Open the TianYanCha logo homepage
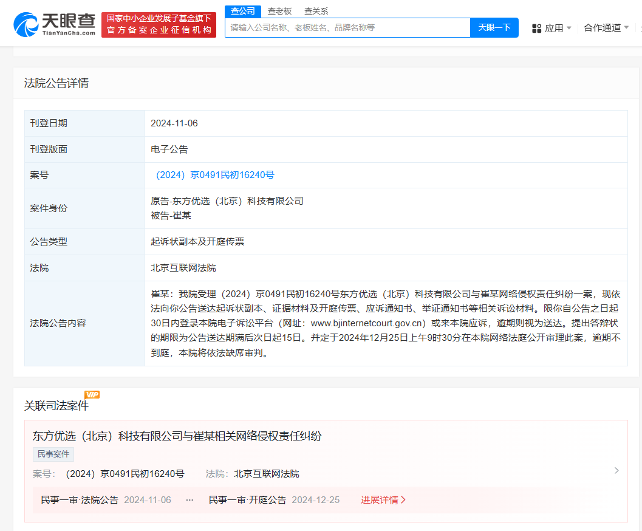The width and height of the screenshot is (642, 531). click(55, 24)
